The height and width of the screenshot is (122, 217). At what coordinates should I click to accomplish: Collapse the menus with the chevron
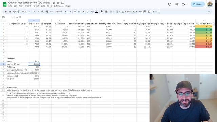209,12
